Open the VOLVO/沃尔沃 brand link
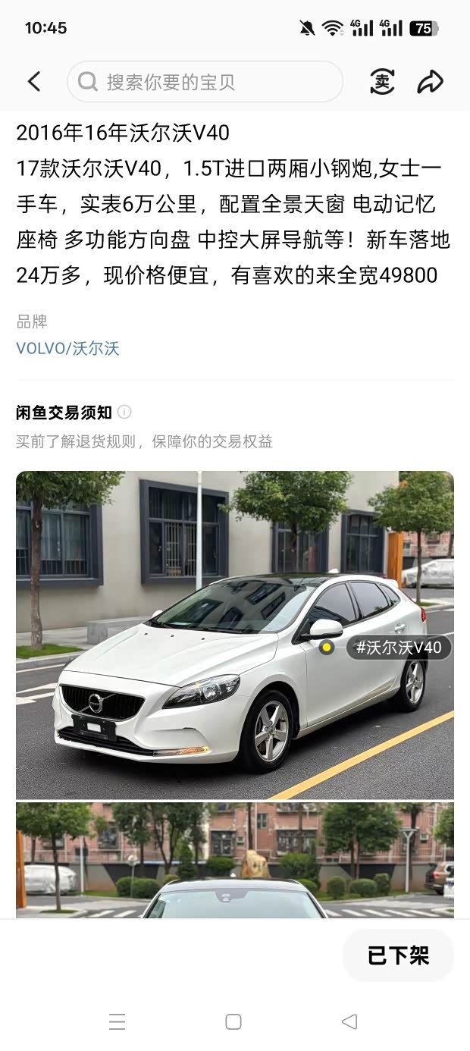The image size is (470, 1051). (67, 348)
